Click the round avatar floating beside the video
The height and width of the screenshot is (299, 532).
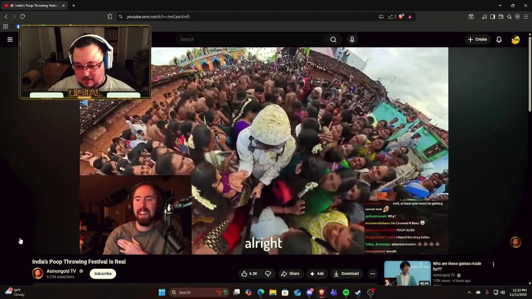coord(515,243)
